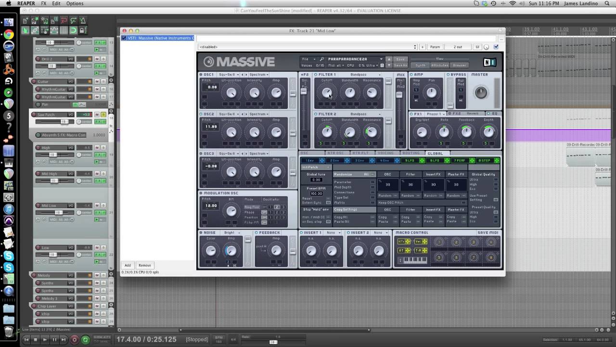Open Chrome from the Dock
This screenshot has width=616, height=347.
(8, 34)
